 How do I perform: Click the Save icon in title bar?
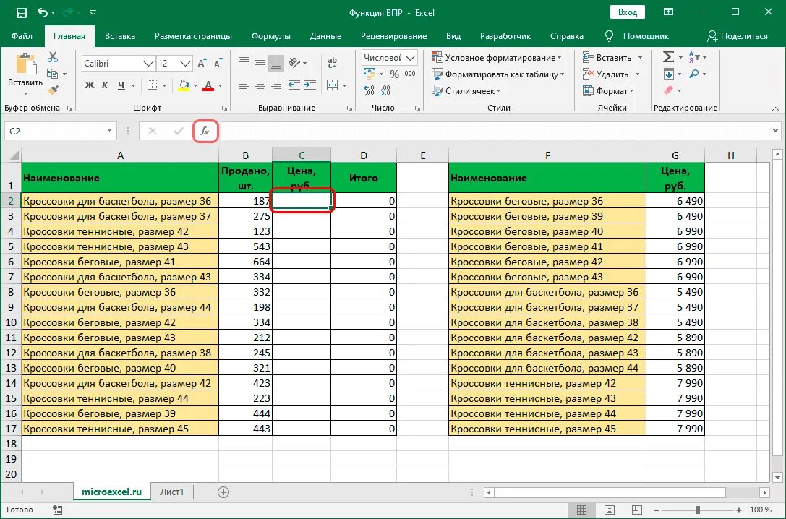[x=21, y=12]
